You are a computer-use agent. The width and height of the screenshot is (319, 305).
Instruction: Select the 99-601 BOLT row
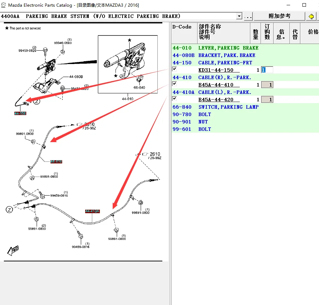(x=245, y=129)
